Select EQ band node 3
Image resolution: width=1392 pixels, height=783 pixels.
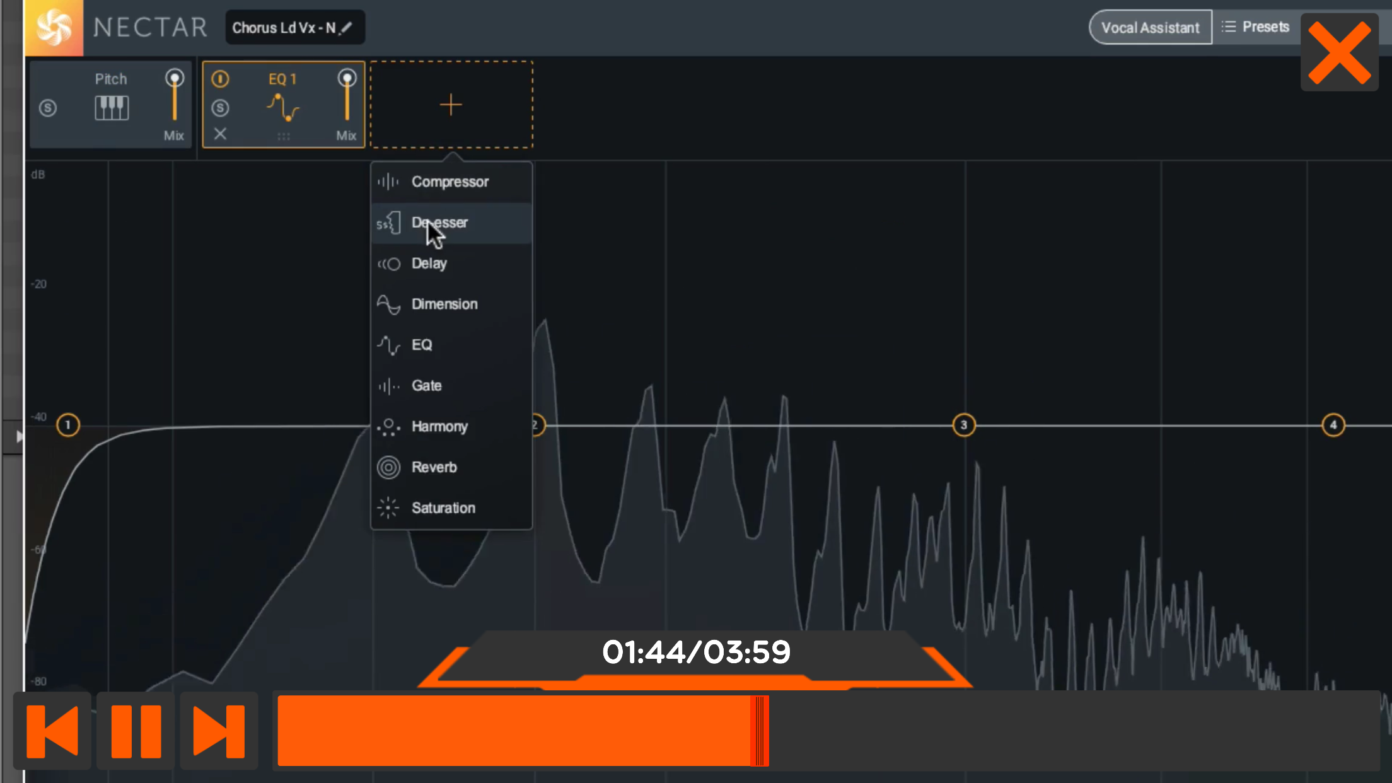point(963,425)
